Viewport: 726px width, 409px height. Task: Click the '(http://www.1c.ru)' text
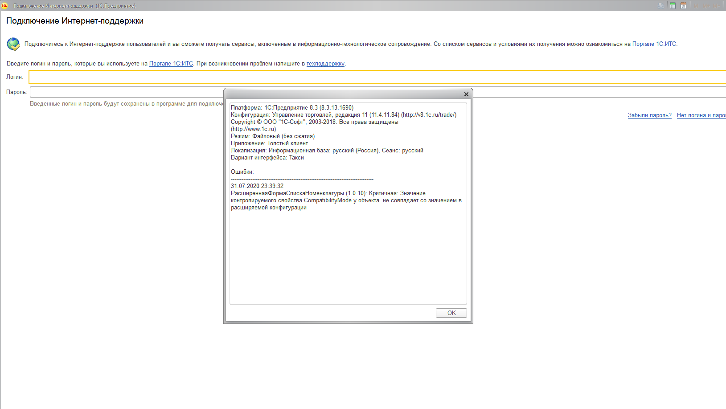[254, 129]
